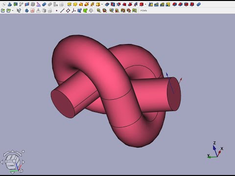235x176 pixels.
Task: Click the blue Boolean operation icon at toolbar end
Action: 199,4
